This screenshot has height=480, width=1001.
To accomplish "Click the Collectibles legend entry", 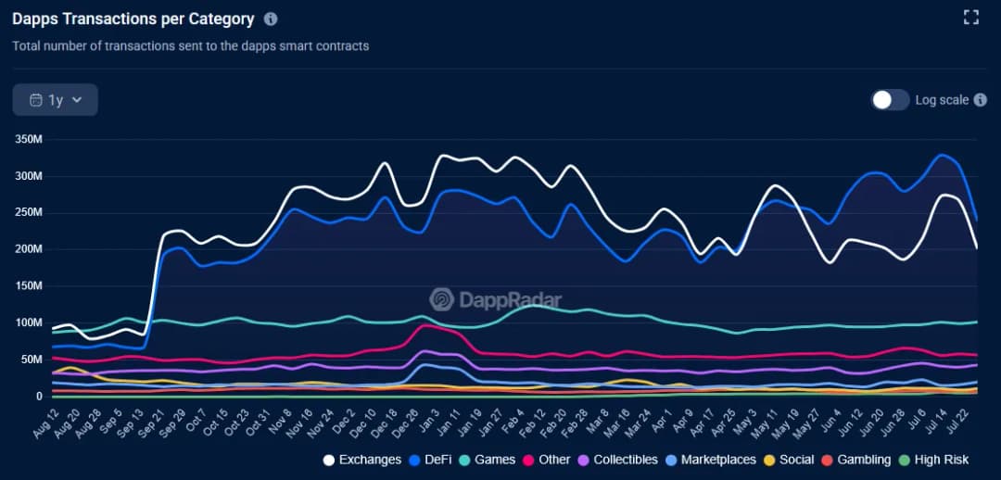I will 618,460.
